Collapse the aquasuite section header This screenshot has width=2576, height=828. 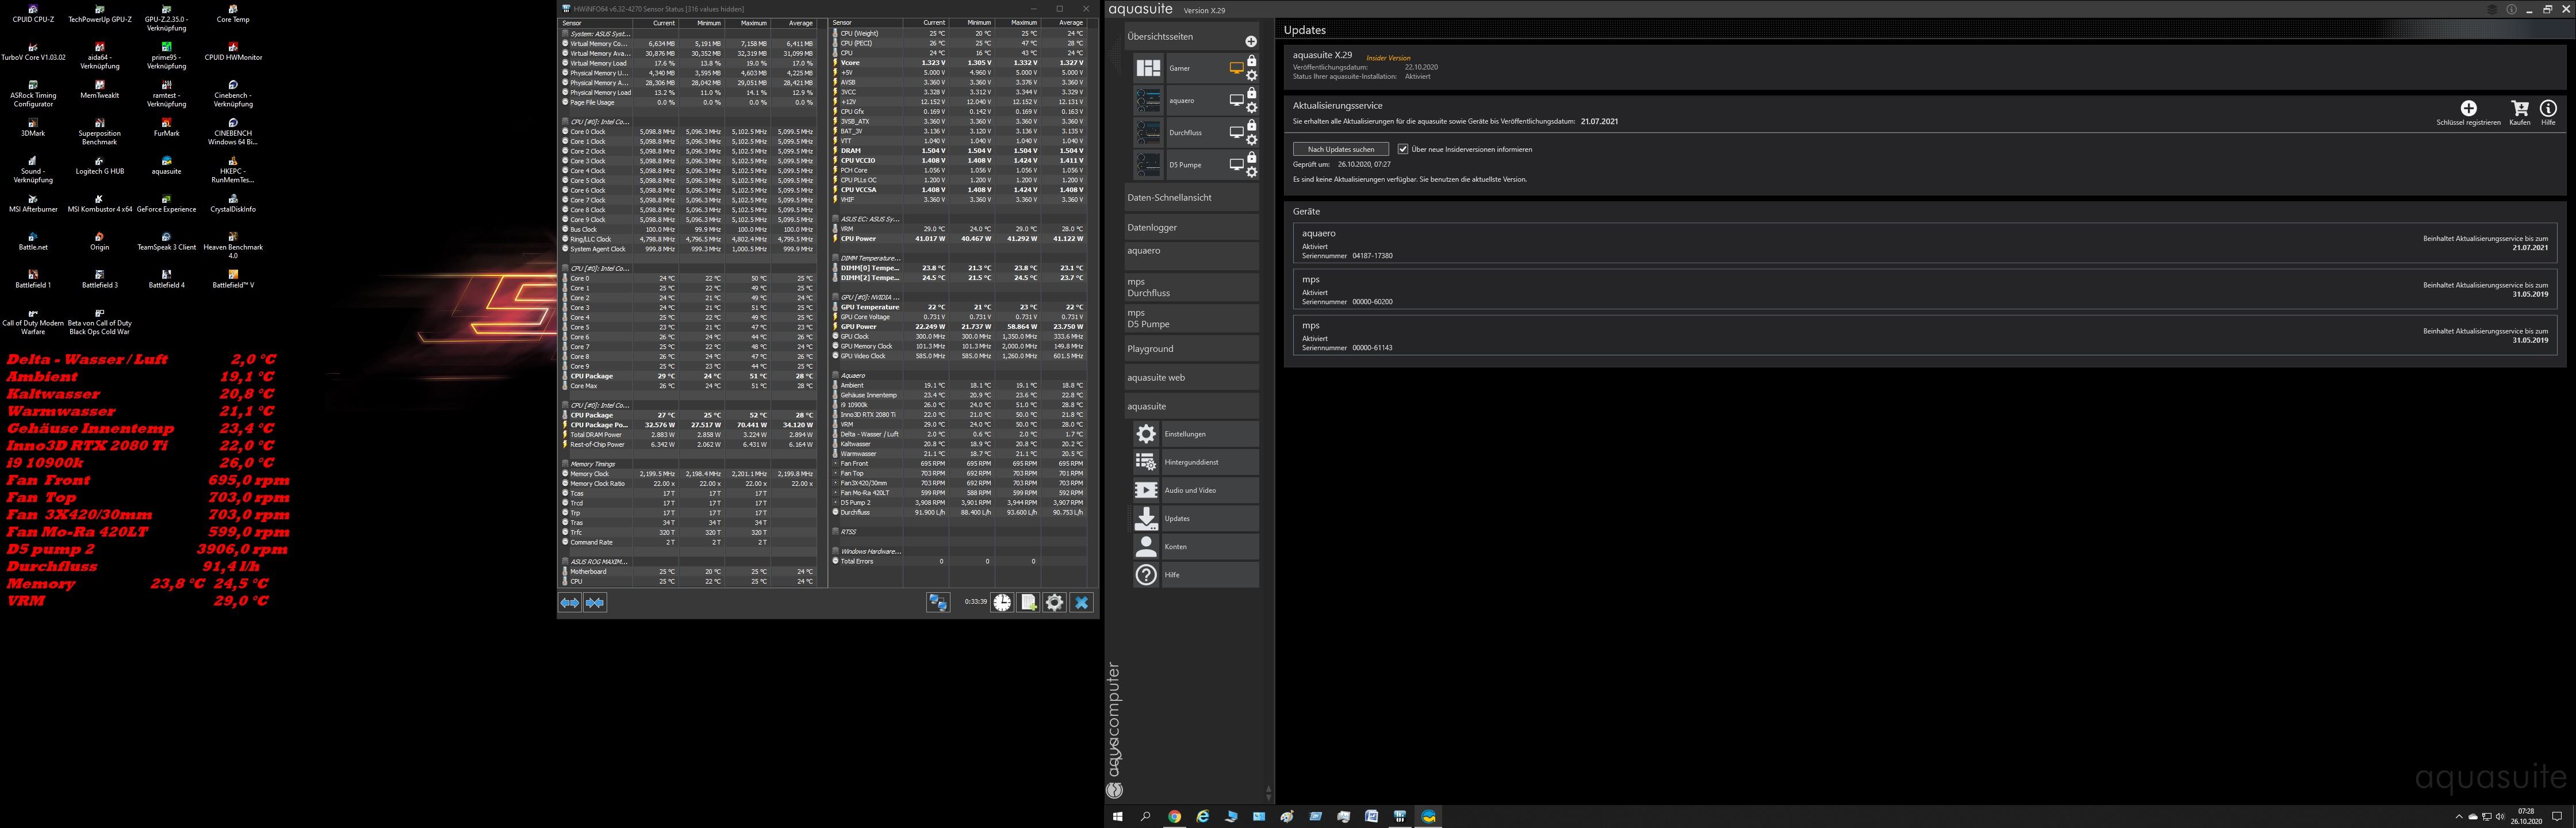tap(1191, 406)
